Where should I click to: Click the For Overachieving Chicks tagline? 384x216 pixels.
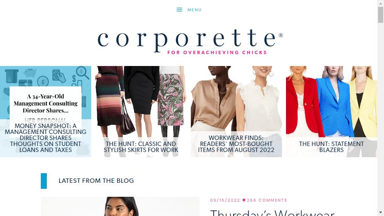(217, 52)
